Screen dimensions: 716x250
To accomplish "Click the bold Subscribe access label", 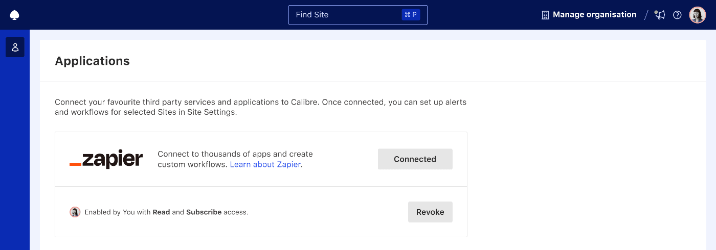I will coord(204,212).
